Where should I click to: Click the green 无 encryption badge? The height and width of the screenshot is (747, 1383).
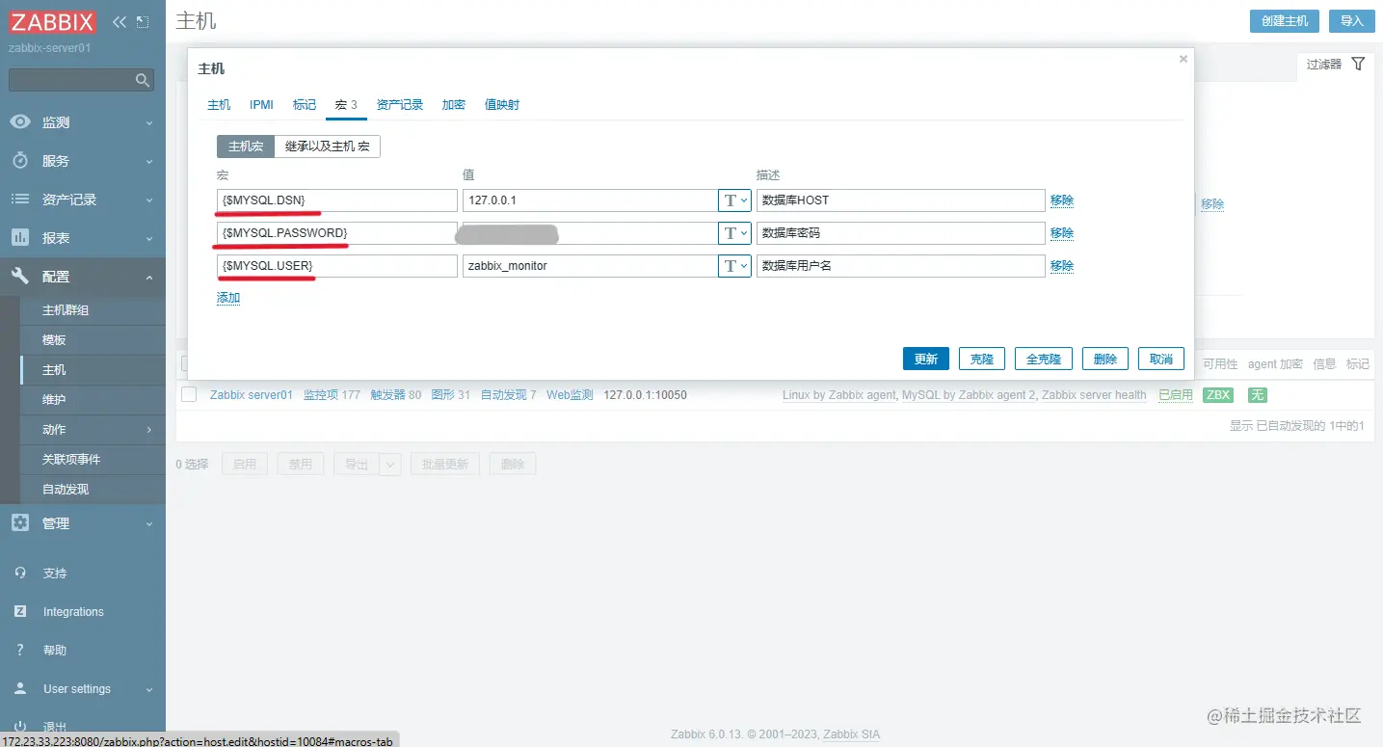1257,395
